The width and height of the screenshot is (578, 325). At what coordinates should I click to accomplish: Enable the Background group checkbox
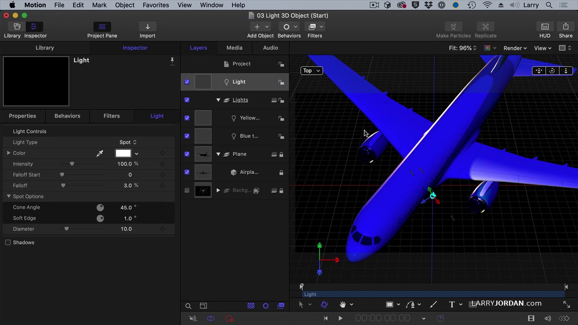click(187, 190)
